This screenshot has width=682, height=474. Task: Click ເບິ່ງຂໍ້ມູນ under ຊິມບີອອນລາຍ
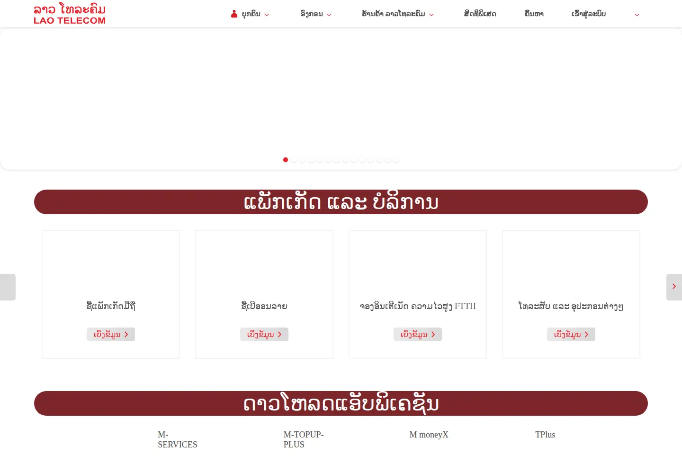(264, 334)
